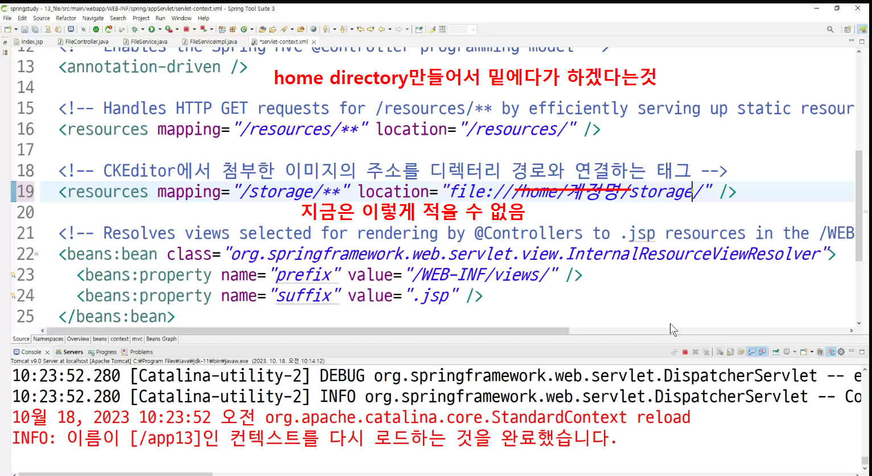Click the Debug bug toolbar icon
The image size is (872, 476).
coord(135,29)
